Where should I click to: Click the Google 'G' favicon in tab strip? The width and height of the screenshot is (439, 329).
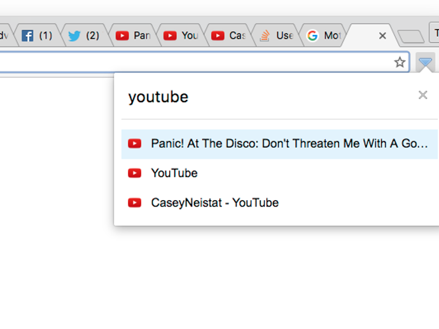(312, 36)
